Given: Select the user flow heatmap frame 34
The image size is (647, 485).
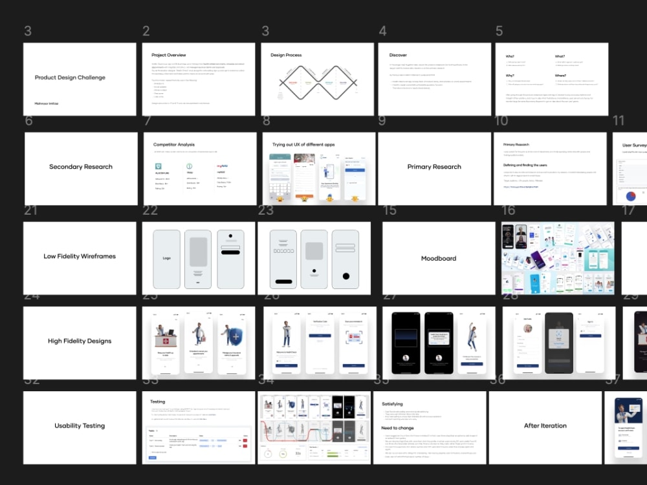Looking at the screenshot, I should point(314,427).
